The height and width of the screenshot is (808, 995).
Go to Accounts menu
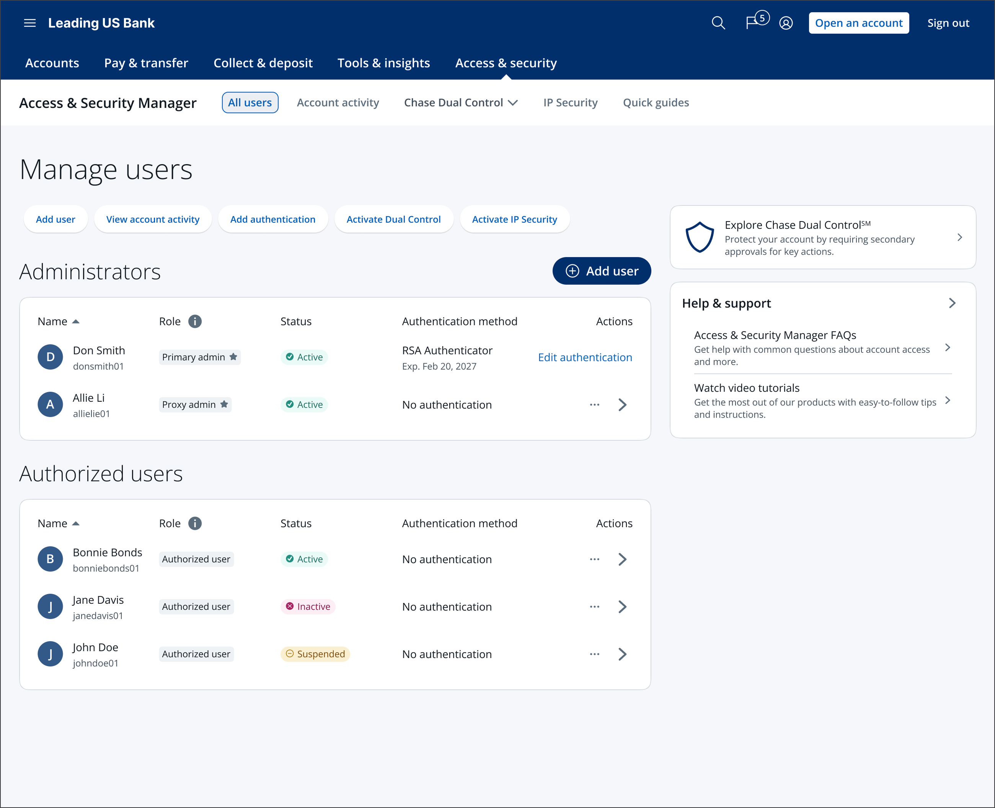click(52, 63)
